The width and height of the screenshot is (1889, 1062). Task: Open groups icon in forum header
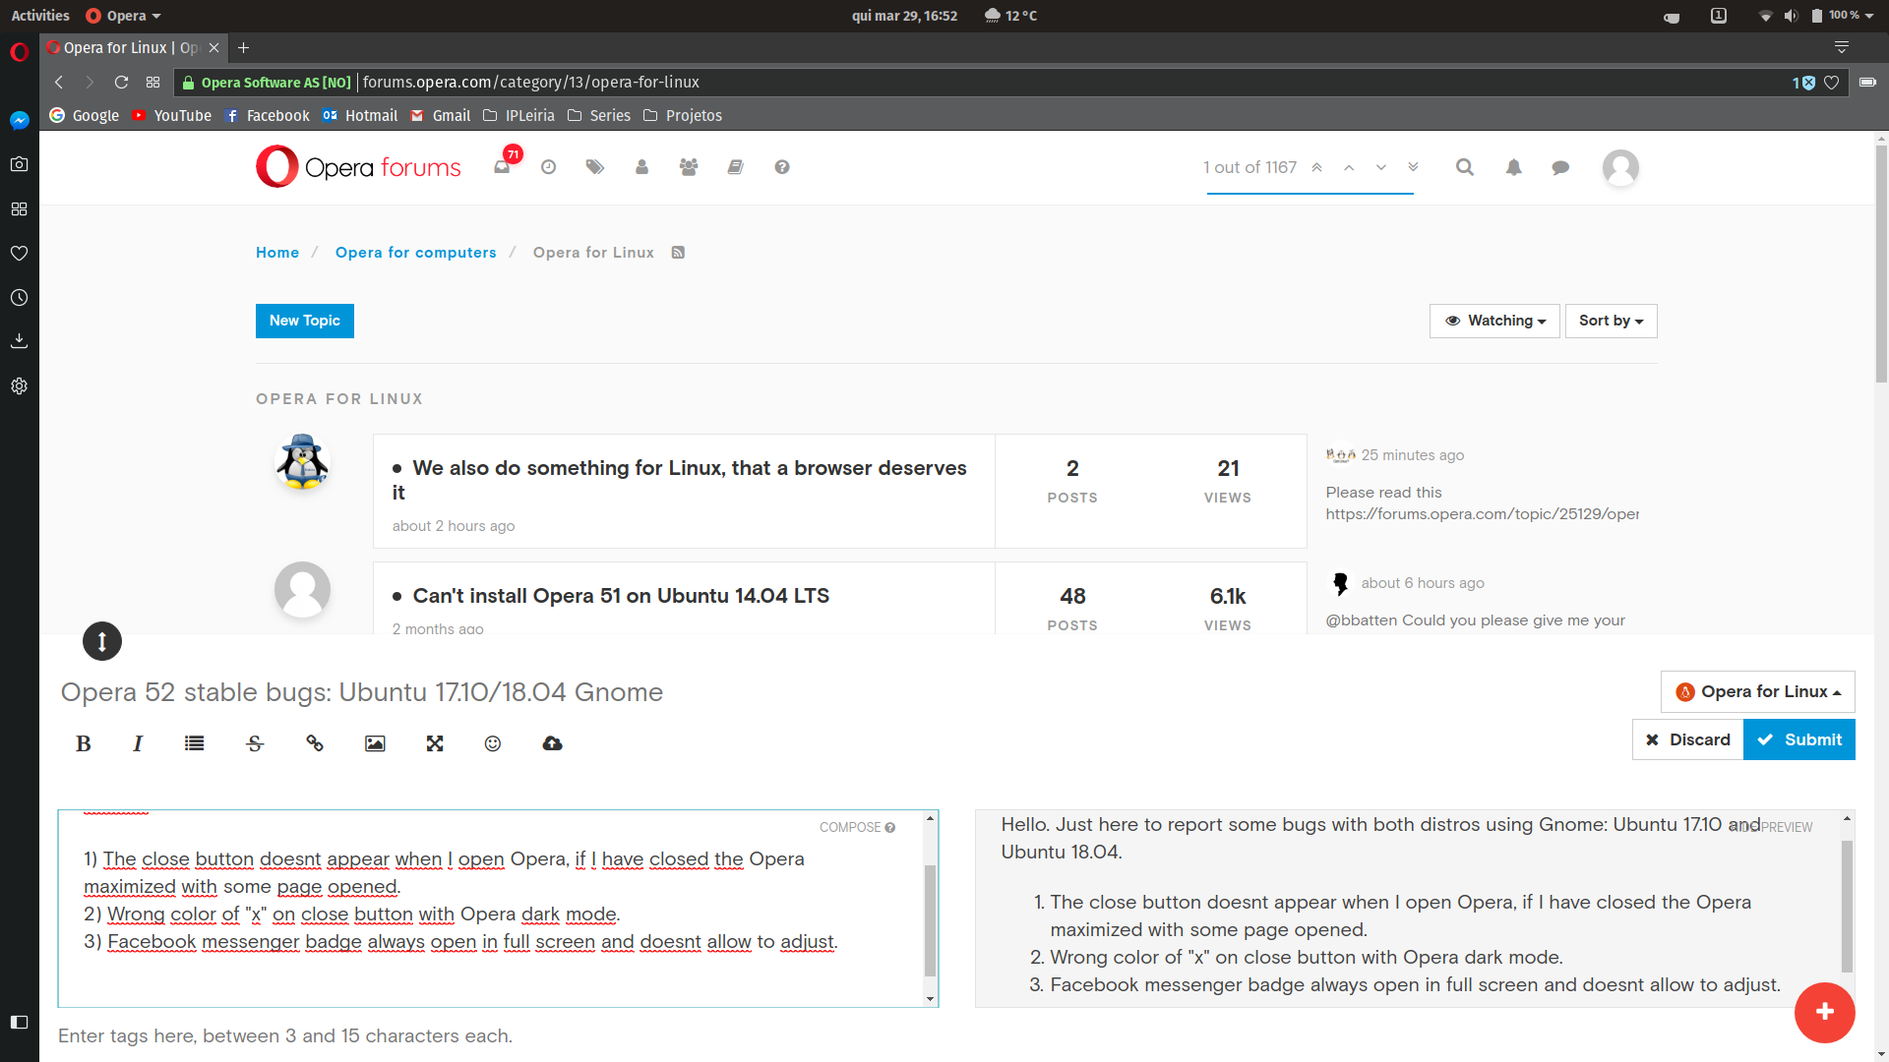[x=689, y=167]
